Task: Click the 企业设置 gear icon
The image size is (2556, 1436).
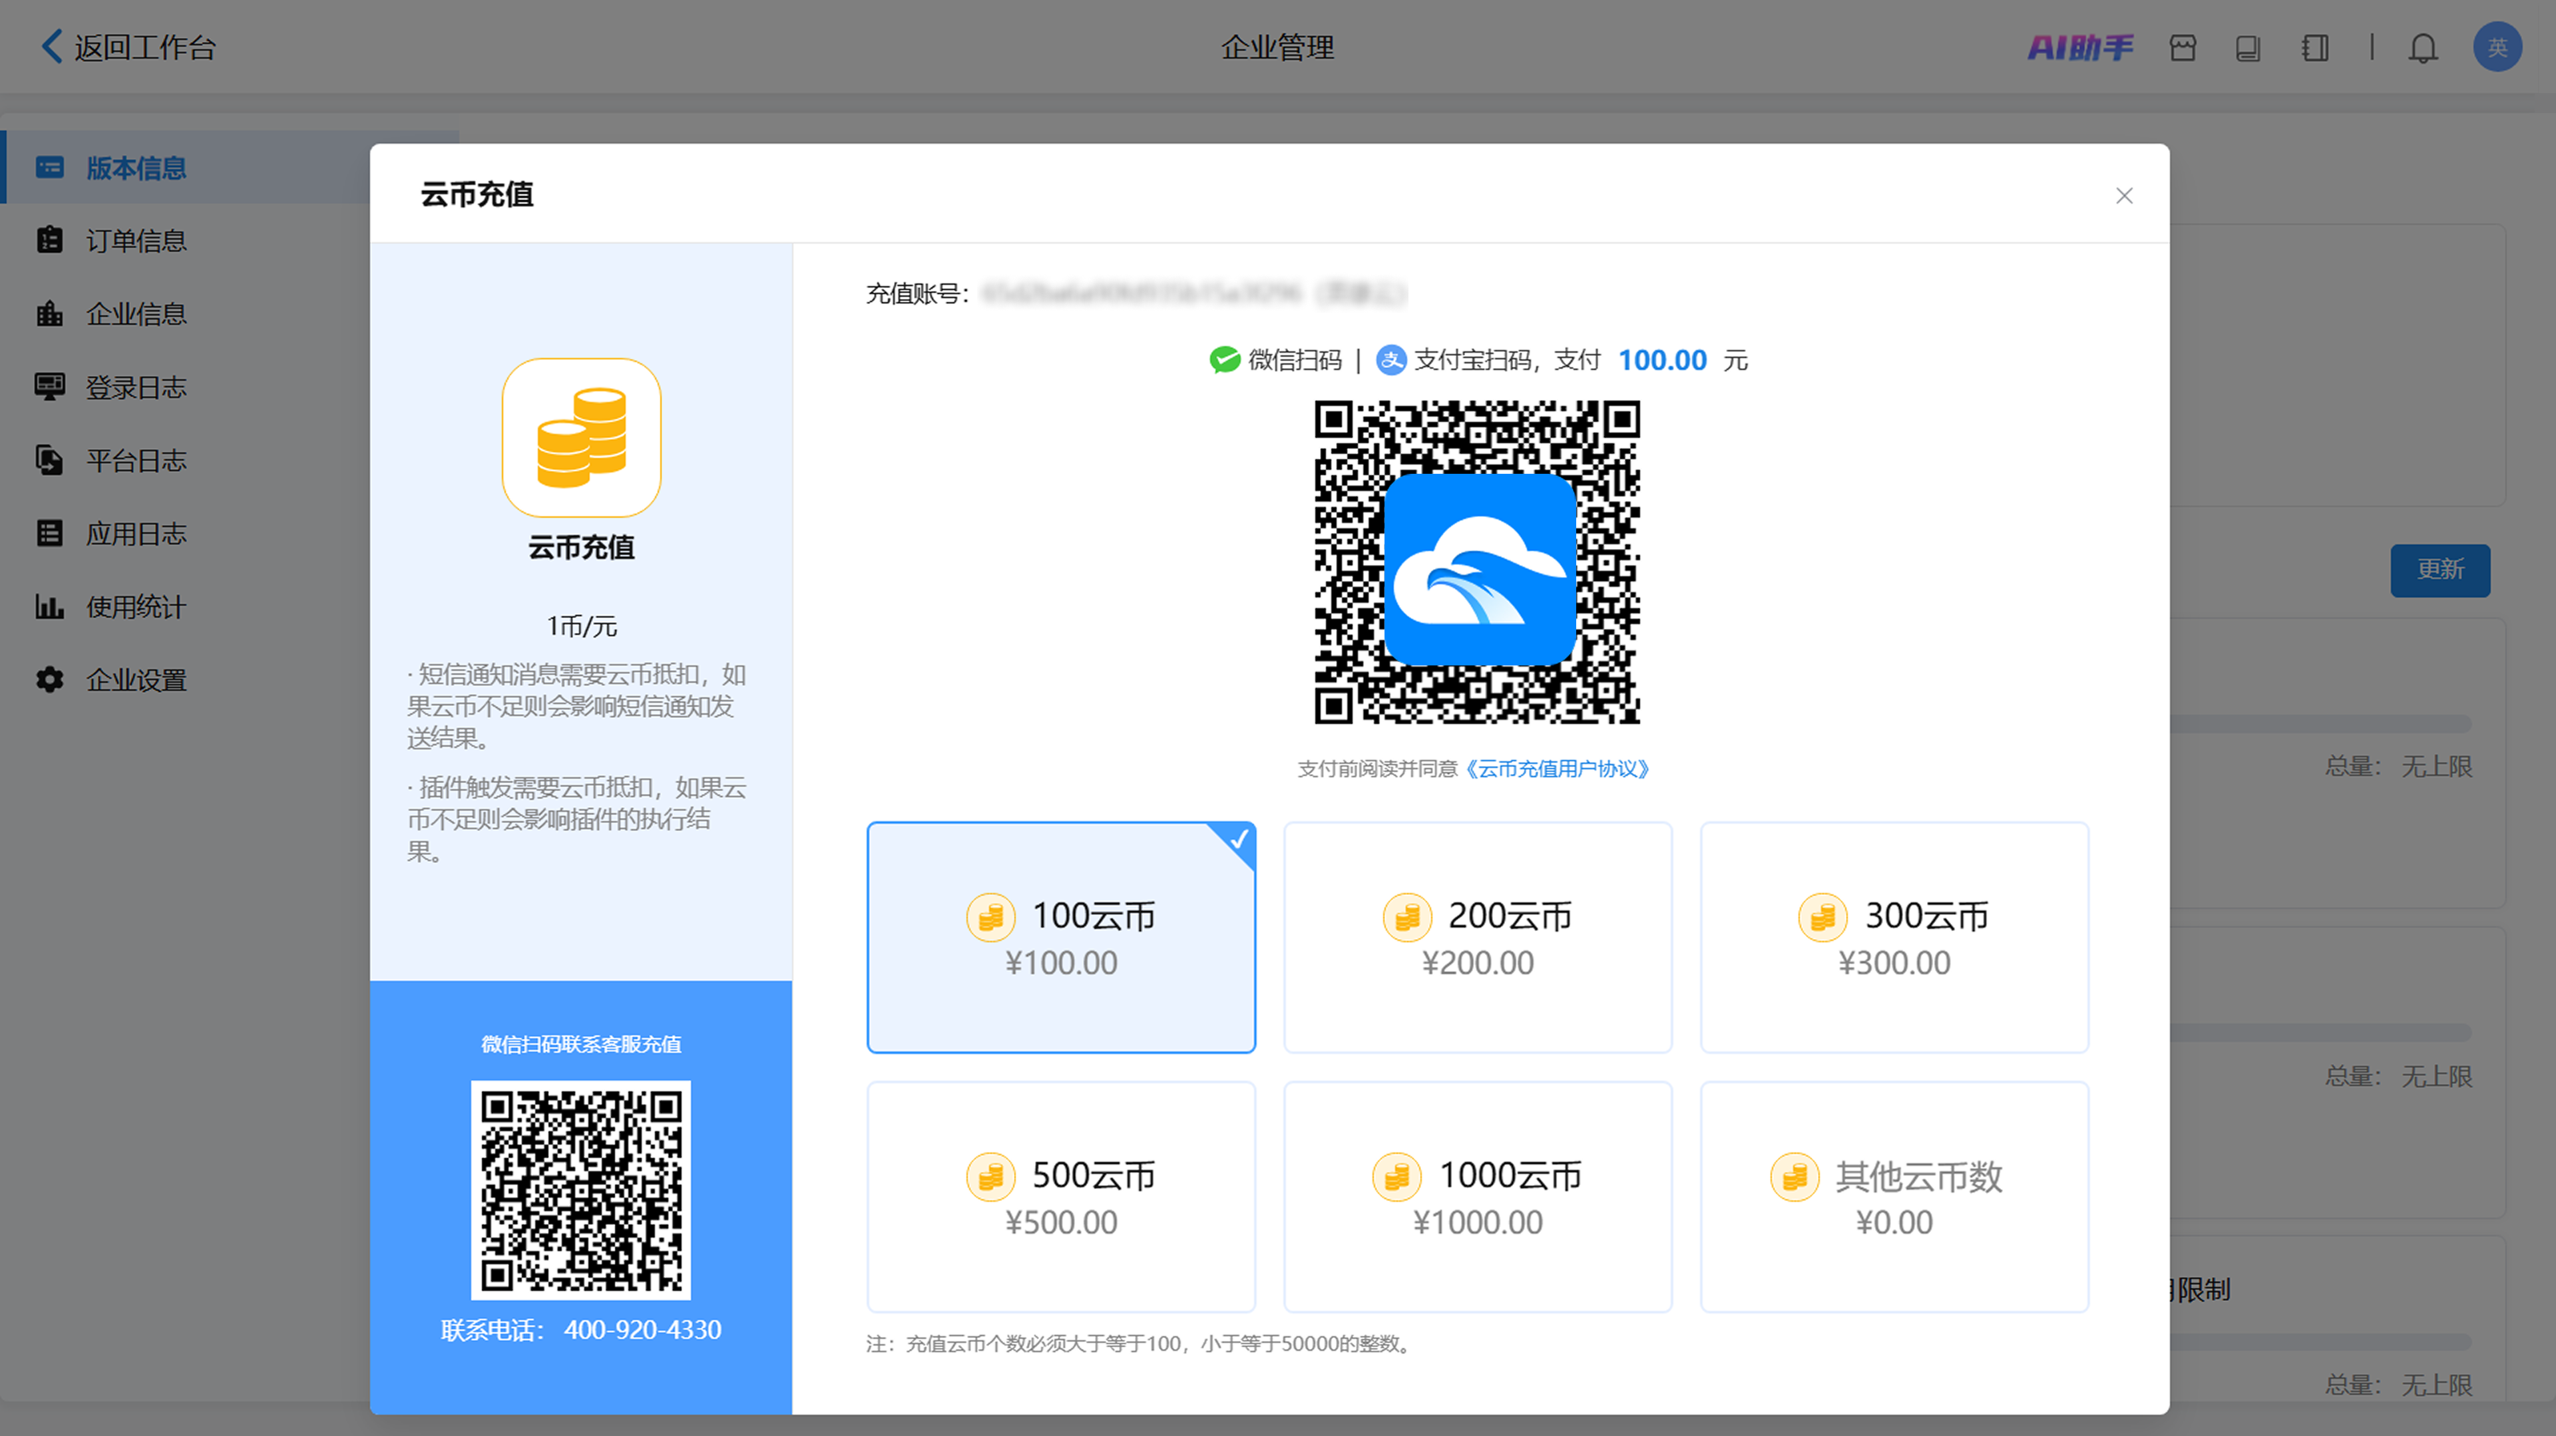Action: 50,679
